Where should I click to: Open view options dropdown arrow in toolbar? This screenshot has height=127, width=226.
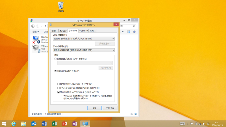[x=123, y=32]
